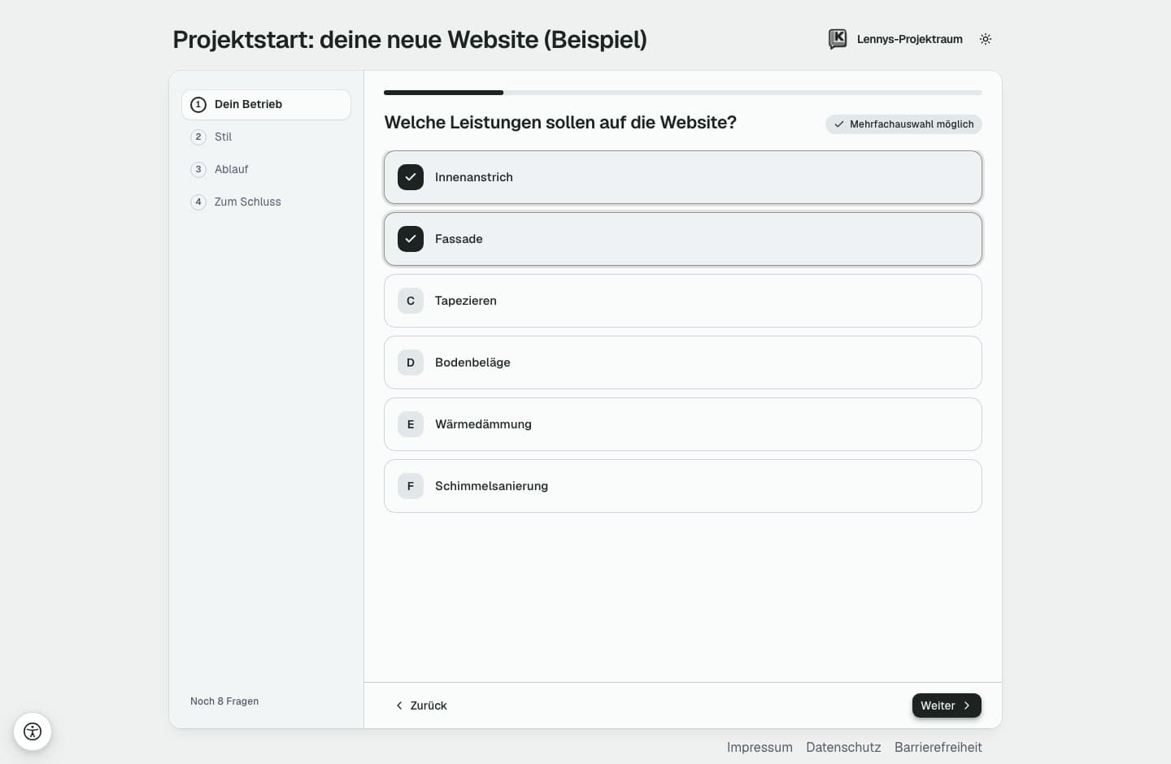1171x764 pixels.
Task: Toggle the light/dark theme sun icon
Action: (x=986, y=39)
